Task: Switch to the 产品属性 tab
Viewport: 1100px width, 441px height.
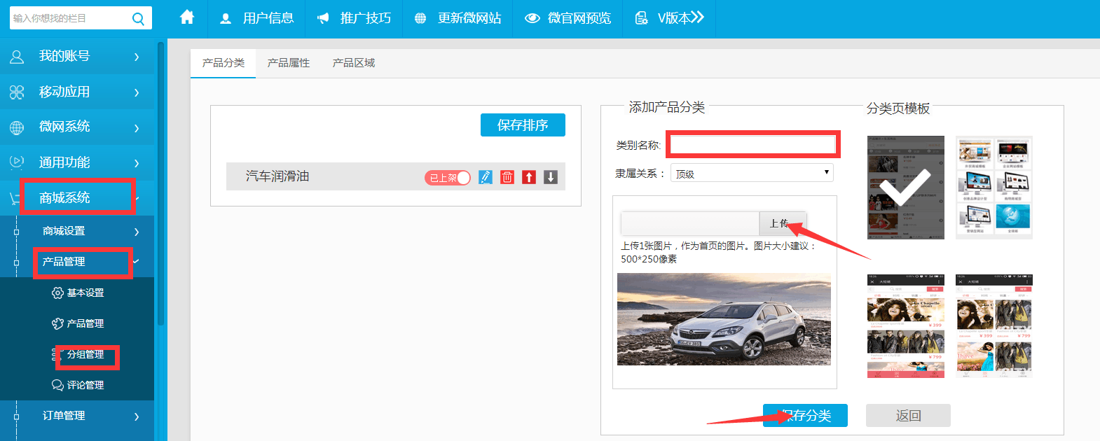Action: pos(289,63)
